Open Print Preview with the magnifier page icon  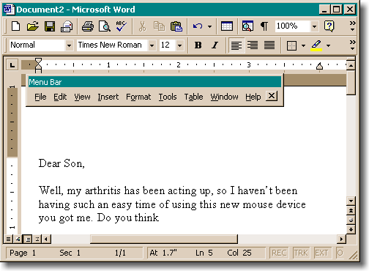pyautogui.click(x=105, y=26)
